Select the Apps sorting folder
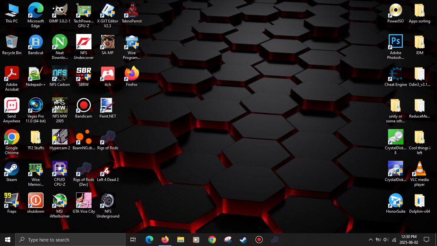 (x=419, y=11)
